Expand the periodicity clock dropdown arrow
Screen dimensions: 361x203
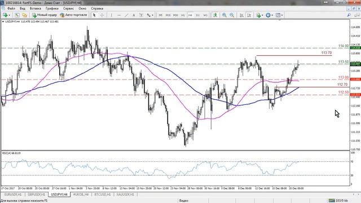(272, 15)
